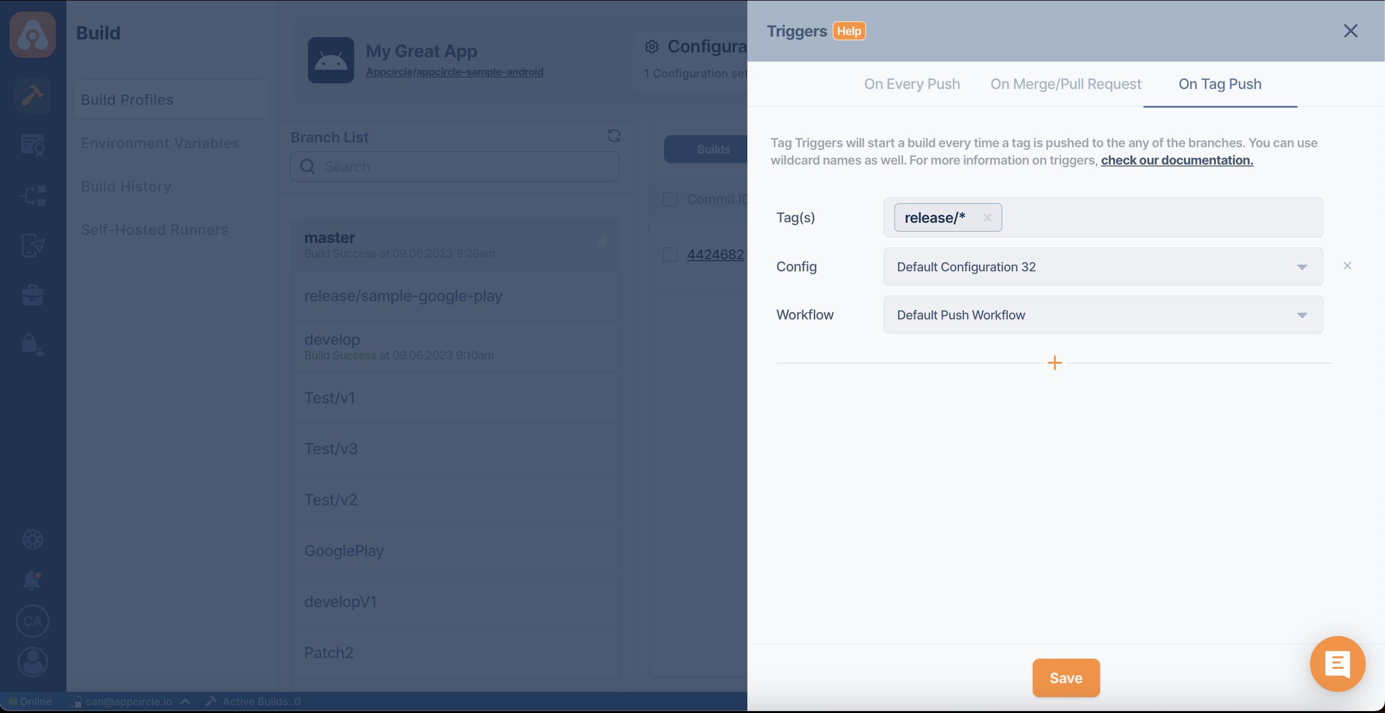Click the Build History icon
The width and height of the screenshot is (1385, 713).
click(x=126, y=187)
